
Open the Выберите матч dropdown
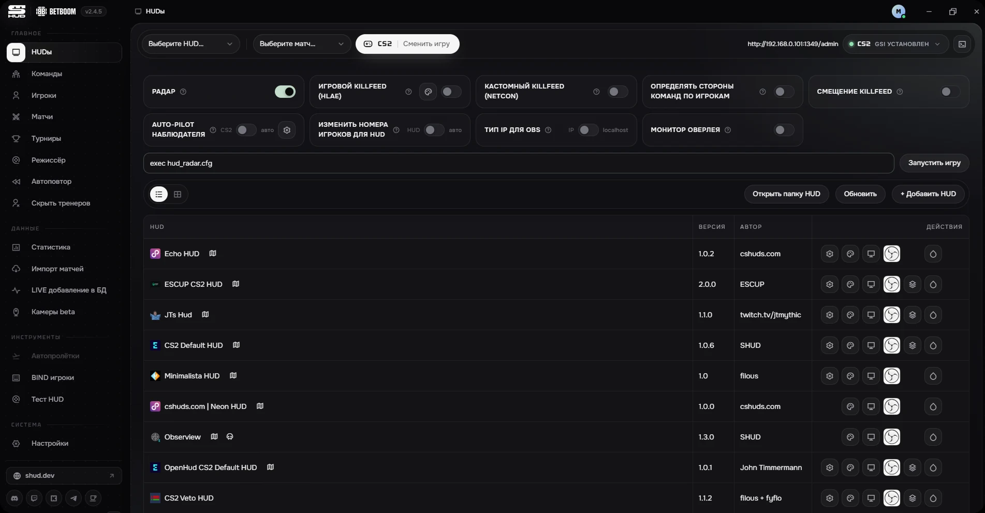click(302, 44)
